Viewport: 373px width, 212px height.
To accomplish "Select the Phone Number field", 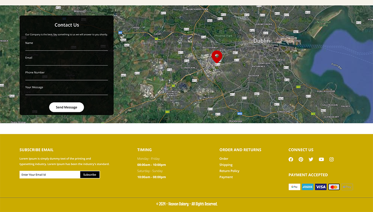I will click(x=66, y=76).
